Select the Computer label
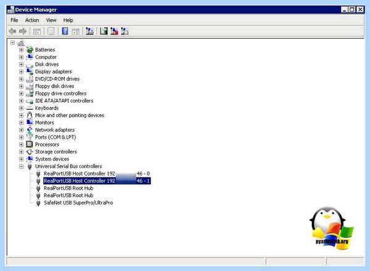 (x=46, y=57)
